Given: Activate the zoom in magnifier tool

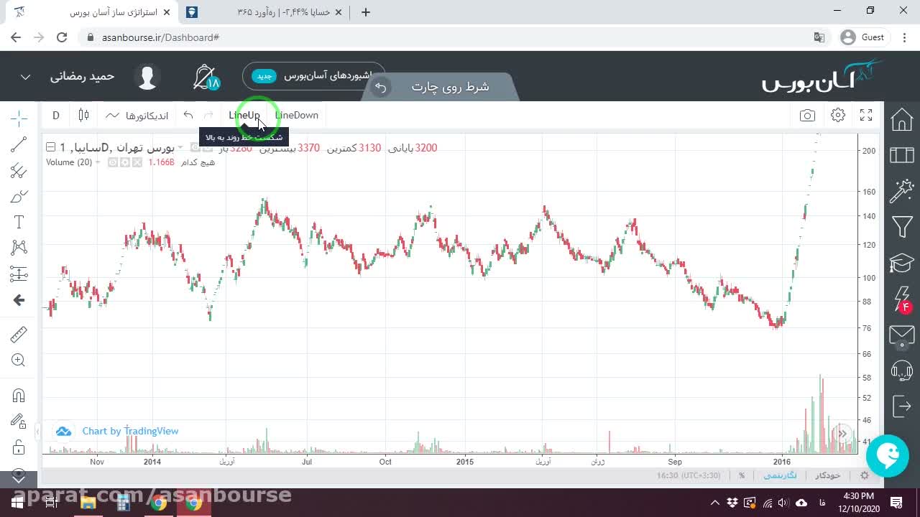Looking at the screenshot, I should [19, 360].
